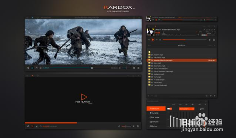Mute audio with bottom player's speaker icon
236x138 pixels.
[119, 126]
